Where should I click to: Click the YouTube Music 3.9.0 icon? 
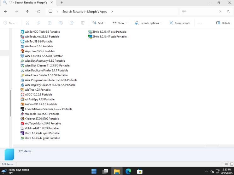tap(22, 123)
